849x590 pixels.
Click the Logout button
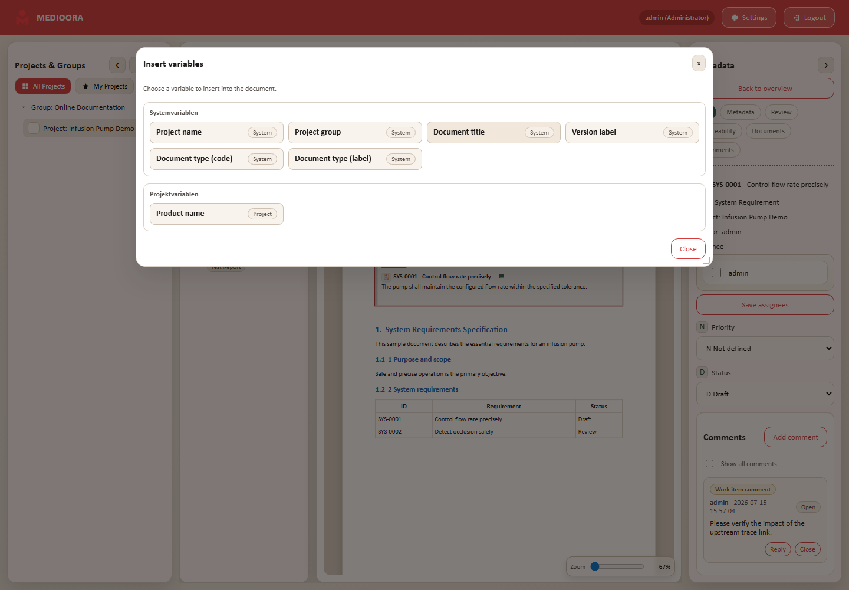[x=809, y=18]
